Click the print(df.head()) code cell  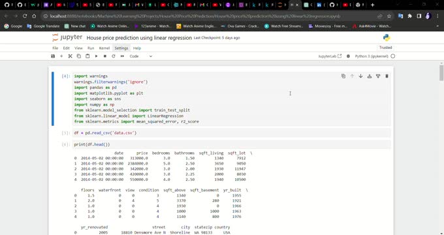click(x=231, y=144)
